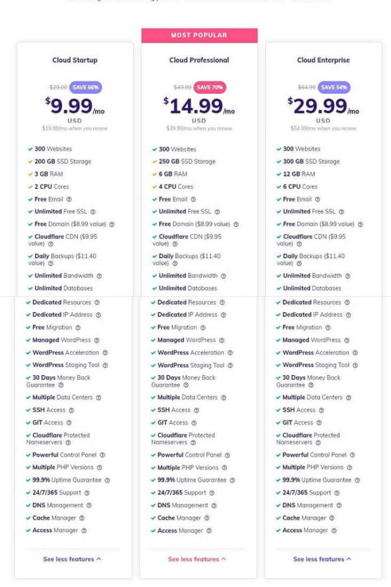Click the SAVE 66% badge on Cloud Startup
Image resolution: width=391 pixels, height=587 pixels.
click(86, 87)
